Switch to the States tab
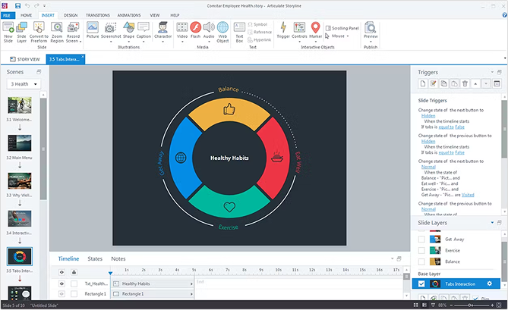Screen dimensions: 508x310 tap(95, 259)
